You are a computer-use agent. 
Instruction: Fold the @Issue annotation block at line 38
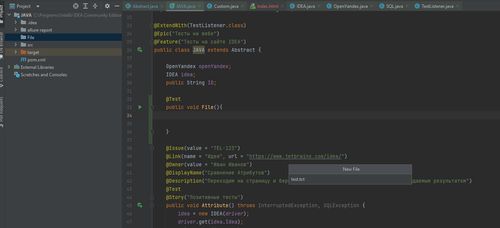tap(152, 148)
